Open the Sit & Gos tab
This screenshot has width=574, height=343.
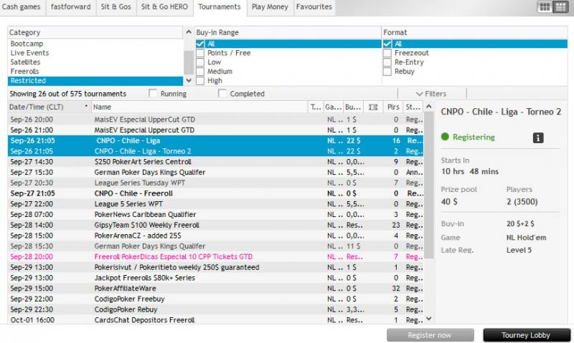115,7
